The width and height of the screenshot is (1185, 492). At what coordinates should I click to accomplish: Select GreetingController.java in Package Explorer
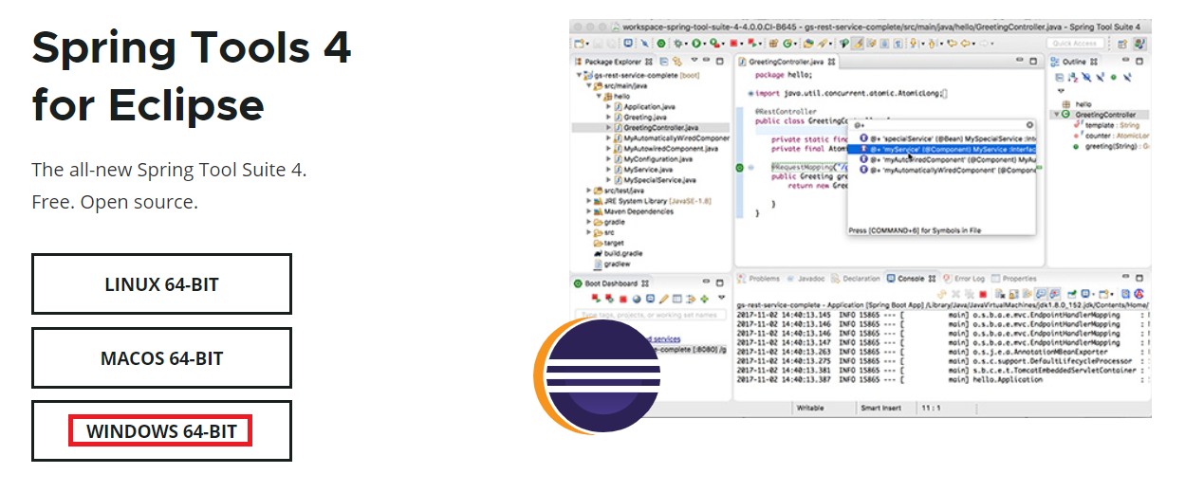655,127
